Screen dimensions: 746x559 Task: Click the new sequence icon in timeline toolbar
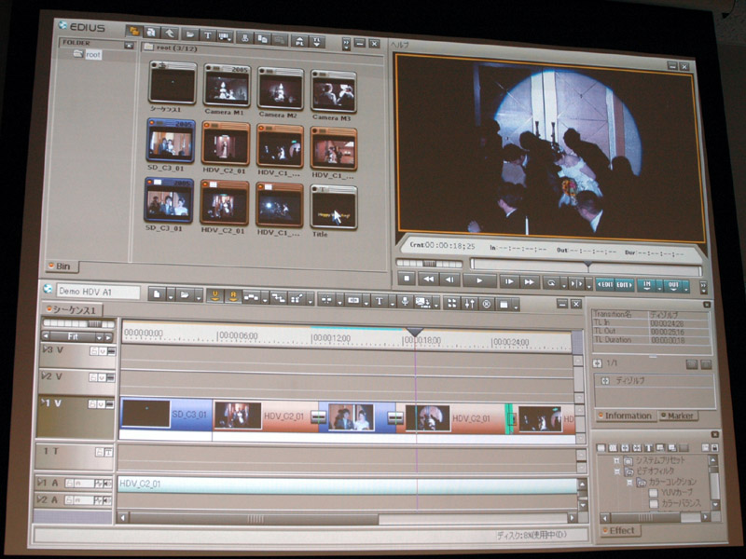158,295
